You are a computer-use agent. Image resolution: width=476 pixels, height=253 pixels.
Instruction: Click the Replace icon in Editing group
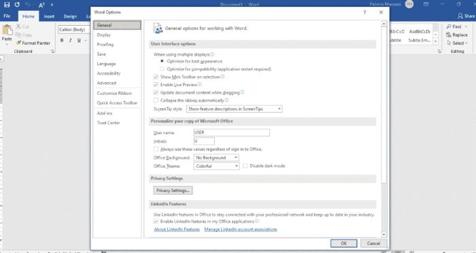point(449,35)
